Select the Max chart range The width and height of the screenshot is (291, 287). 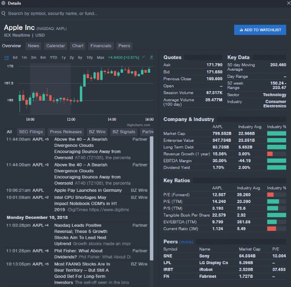click(x=101, y=57)
